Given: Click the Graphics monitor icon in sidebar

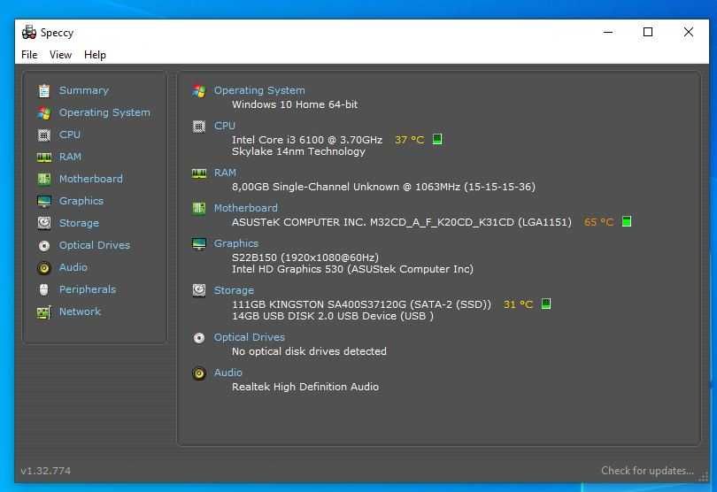Looking at the screenshot, I should (x=44, y=201).
